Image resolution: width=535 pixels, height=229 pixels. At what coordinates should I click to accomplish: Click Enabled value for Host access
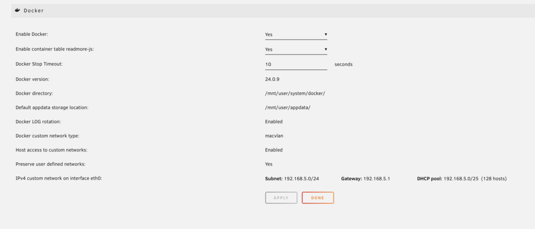(x=273, y=149)
